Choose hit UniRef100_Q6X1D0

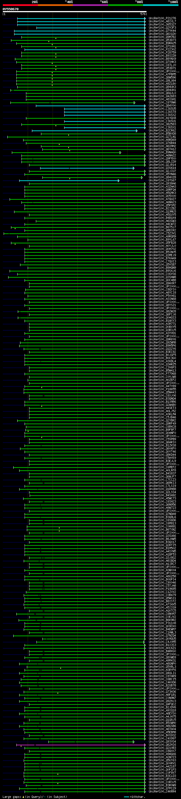162,34
